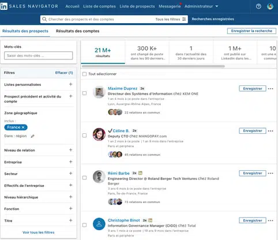Click Céline B. profile photo
The height and width of the screenshot is (240, 278).
point(99,134)
